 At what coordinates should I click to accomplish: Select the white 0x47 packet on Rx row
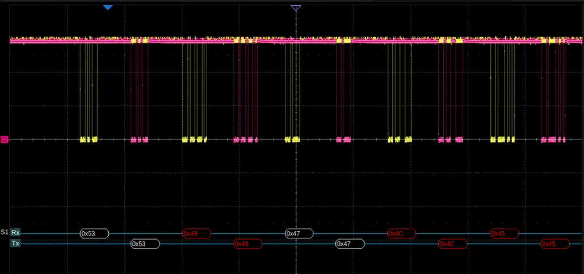pos(299,233)
